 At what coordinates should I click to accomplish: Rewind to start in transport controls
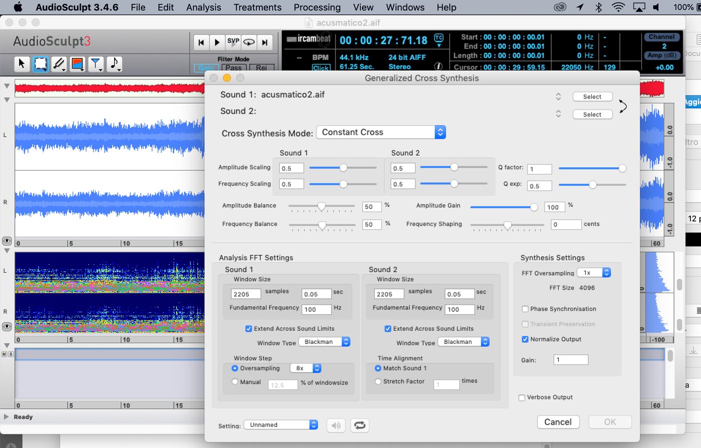(201, 42)
